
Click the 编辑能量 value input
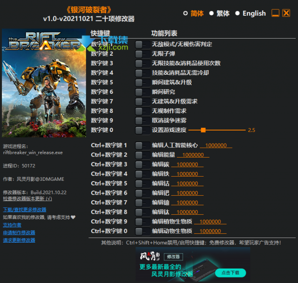pos(193,155)
